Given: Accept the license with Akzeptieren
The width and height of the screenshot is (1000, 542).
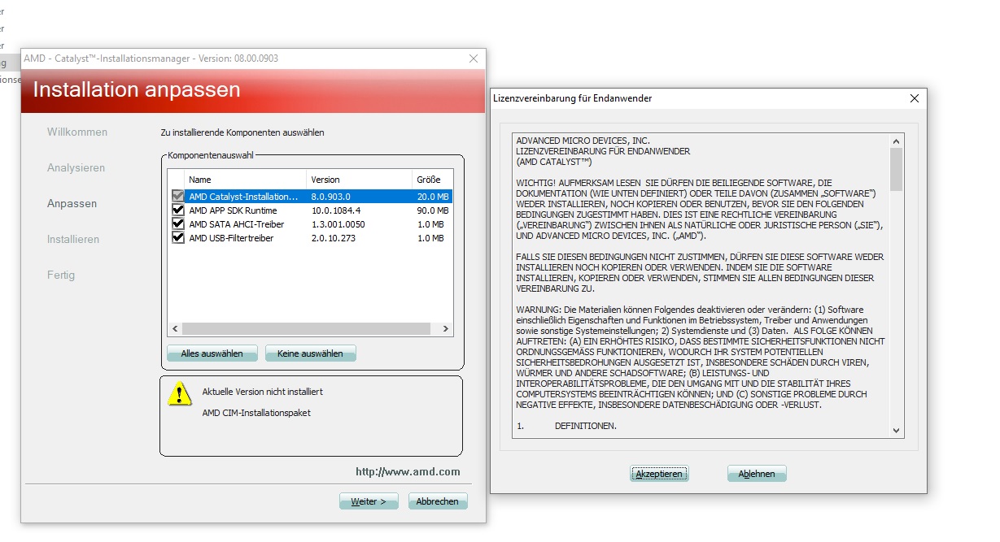Looking at the screenshot, I should pos(659,474).
